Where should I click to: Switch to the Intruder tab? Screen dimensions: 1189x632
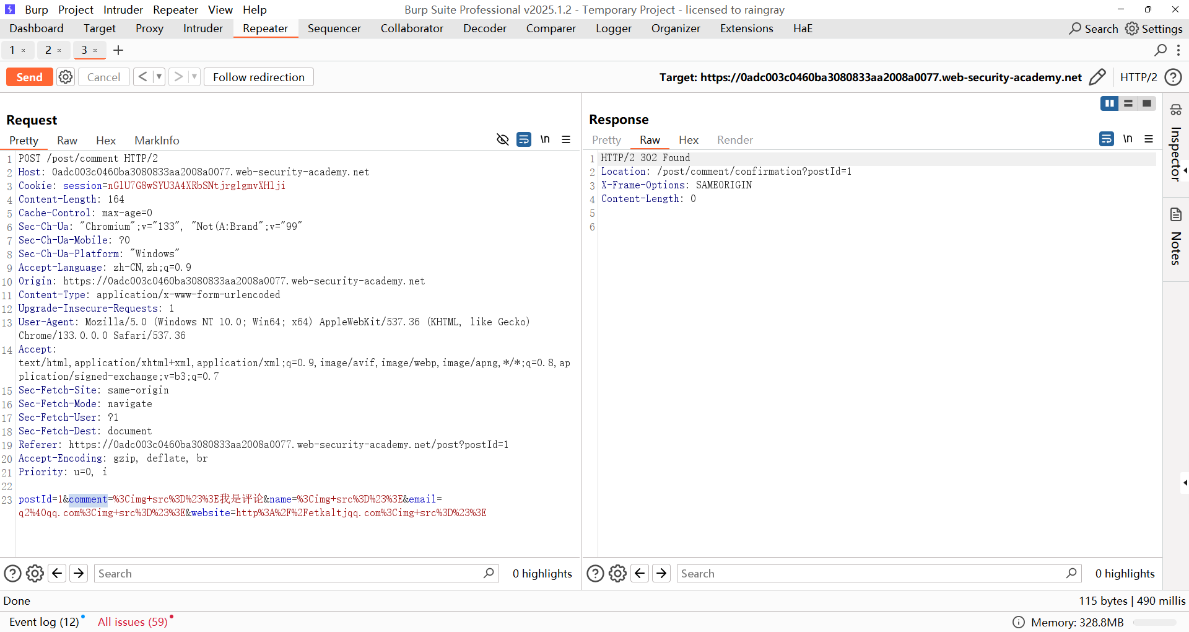pyautogui.click(x=203, y=29)
